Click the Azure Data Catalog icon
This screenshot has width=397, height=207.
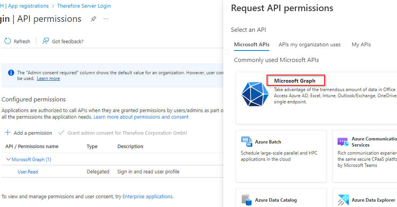click(x=246, y=200)
